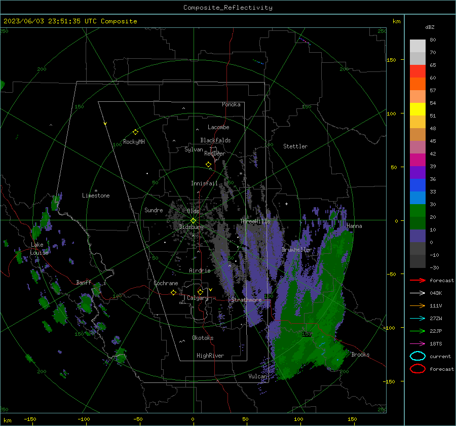Click the Innisfail town label
This screenshot has height=426, width=456.
204,183
